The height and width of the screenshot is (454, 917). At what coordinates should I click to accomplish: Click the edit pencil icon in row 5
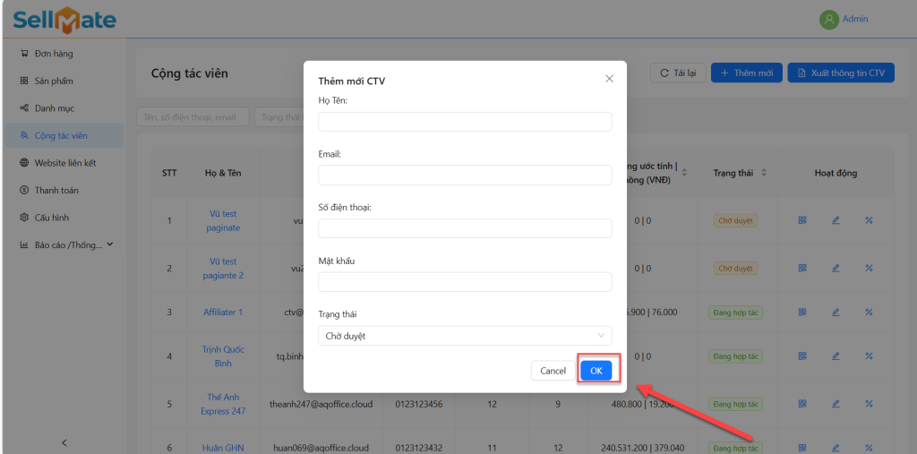coord(836,404)
